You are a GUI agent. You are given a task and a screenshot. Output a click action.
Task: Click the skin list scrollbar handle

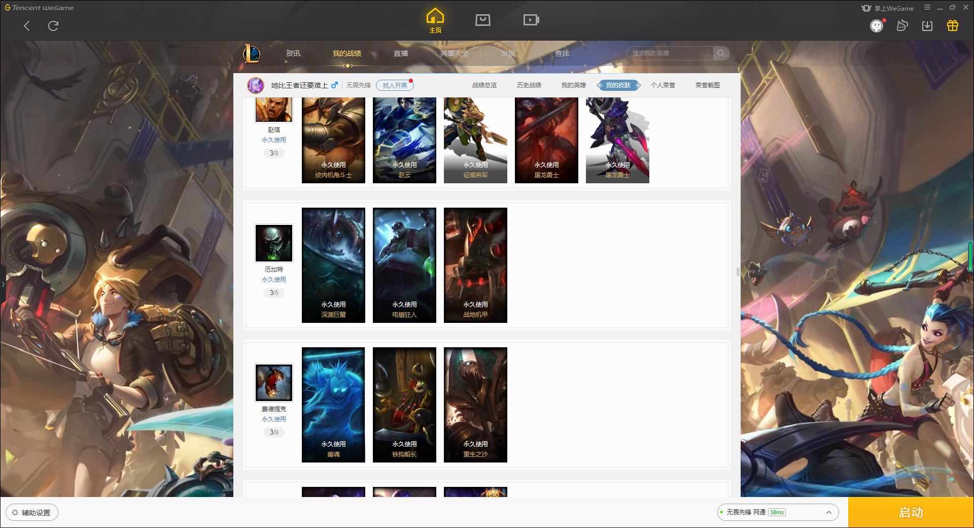pyautogui.click(x=738, y=272)
